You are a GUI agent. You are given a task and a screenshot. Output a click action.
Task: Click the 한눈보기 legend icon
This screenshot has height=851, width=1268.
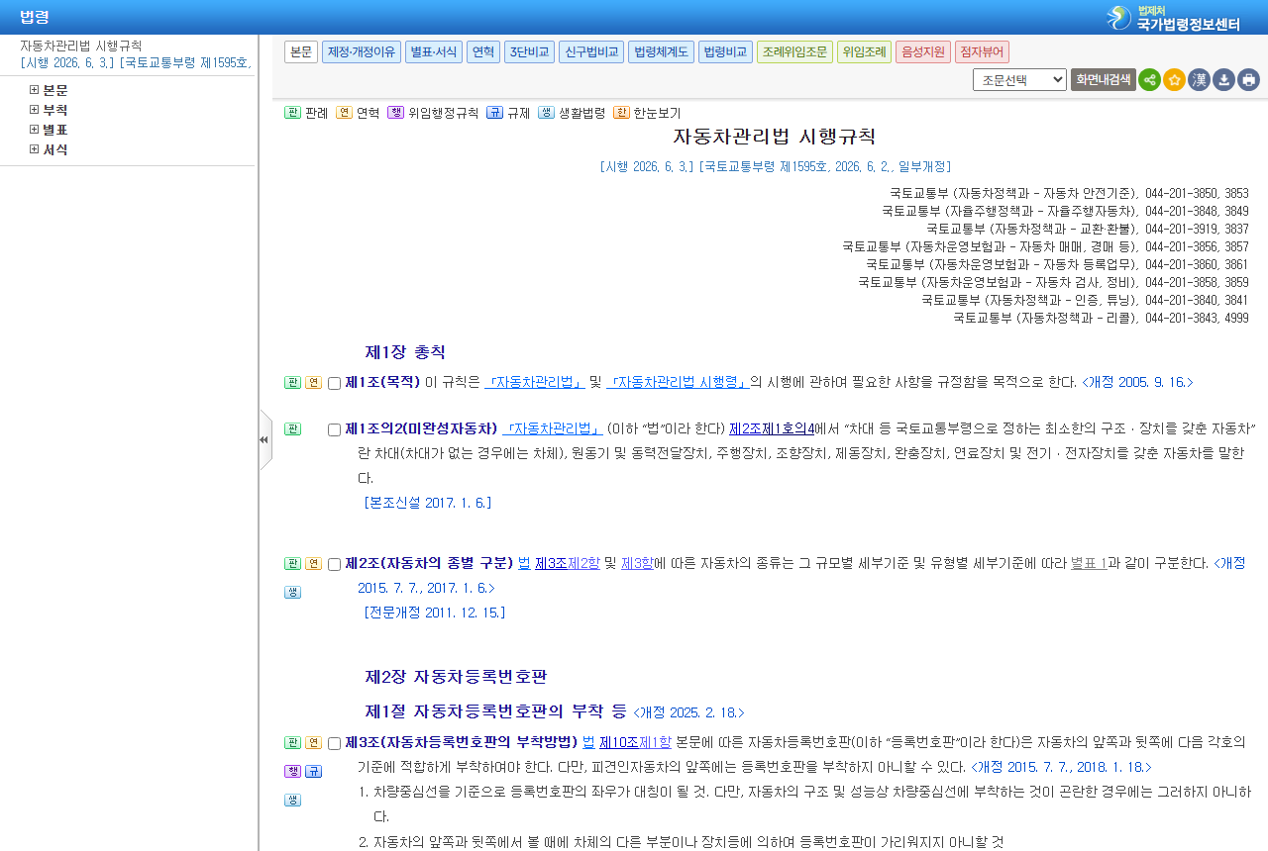click(621, 113)
